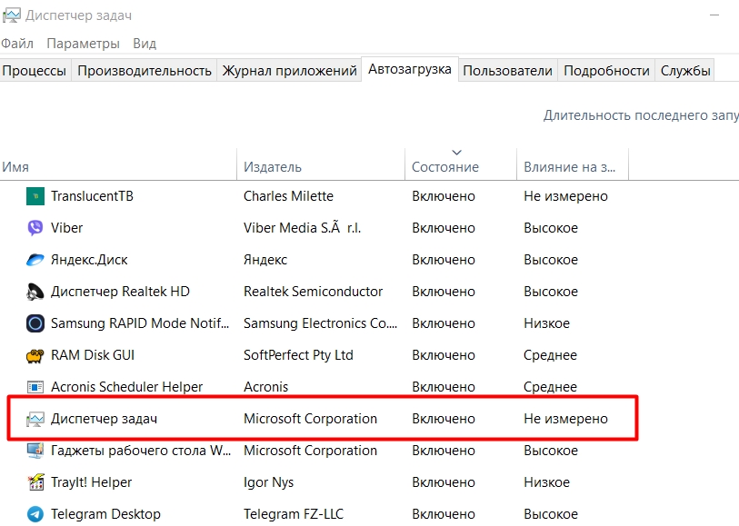739x526 pixels.
Task: Open the Вид menu
Action: click(x=145, y=44)
